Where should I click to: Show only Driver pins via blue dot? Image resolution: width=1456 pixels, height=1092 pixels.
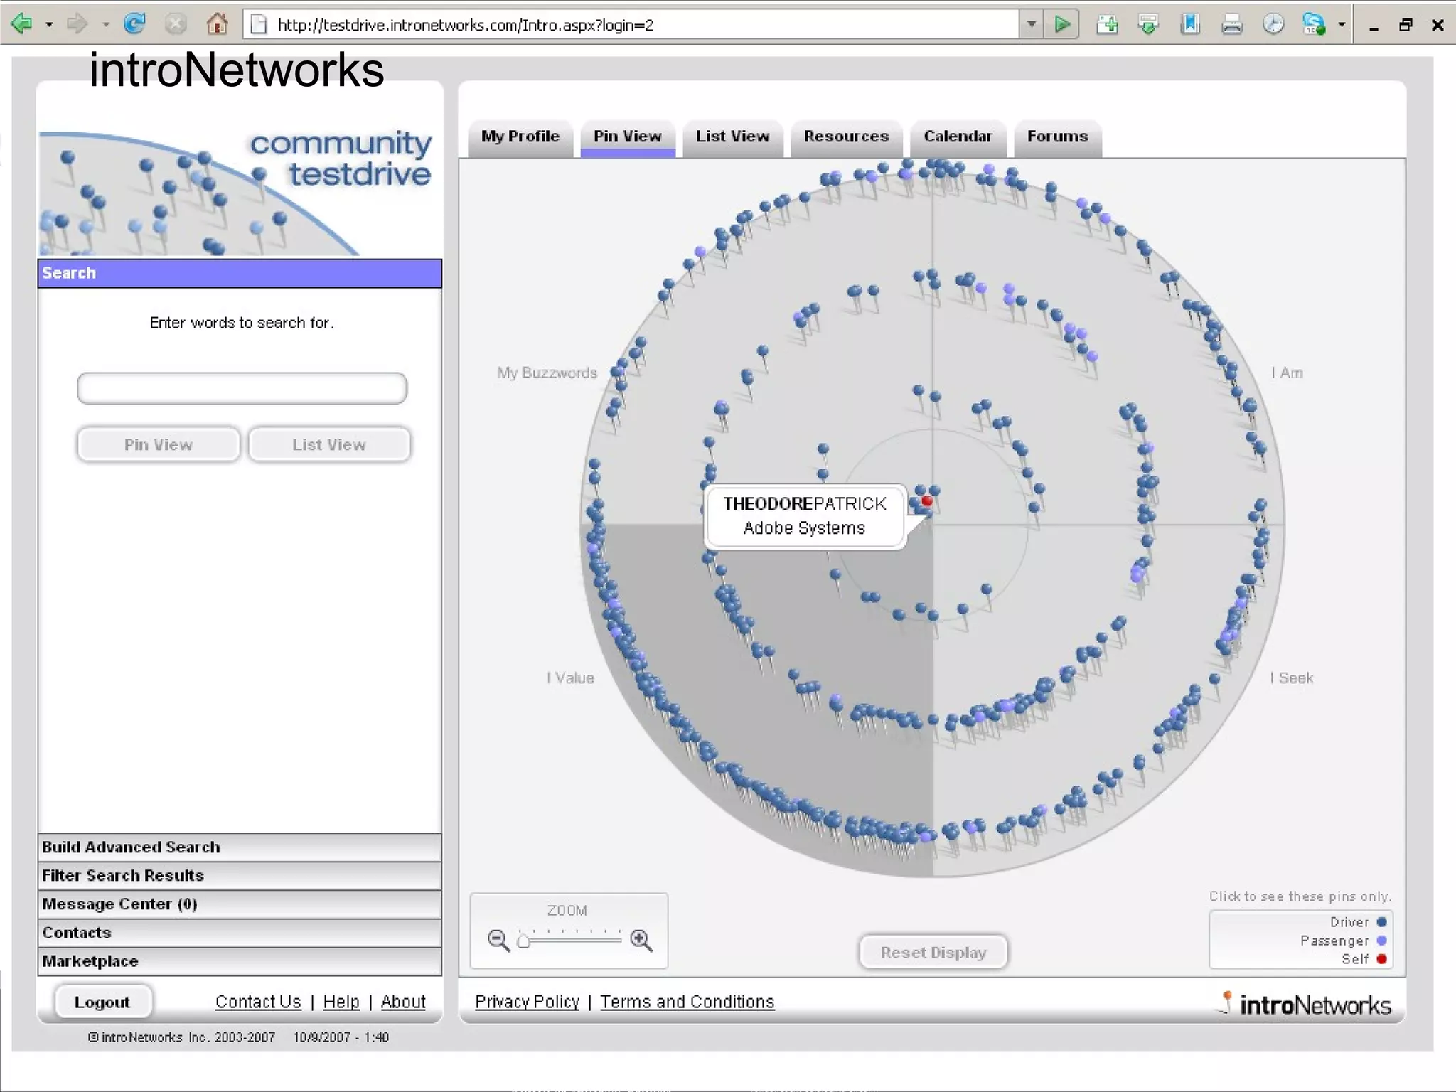1381,922
